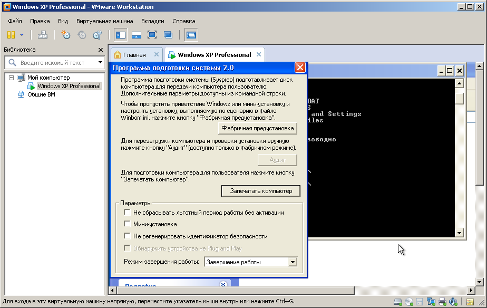Screen dimensions: 487x308
Task: Click the hard disk status icon
Action: point(398,302)
